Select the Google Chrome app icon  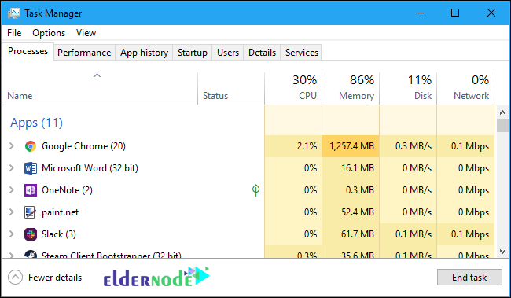coord(31,146)
